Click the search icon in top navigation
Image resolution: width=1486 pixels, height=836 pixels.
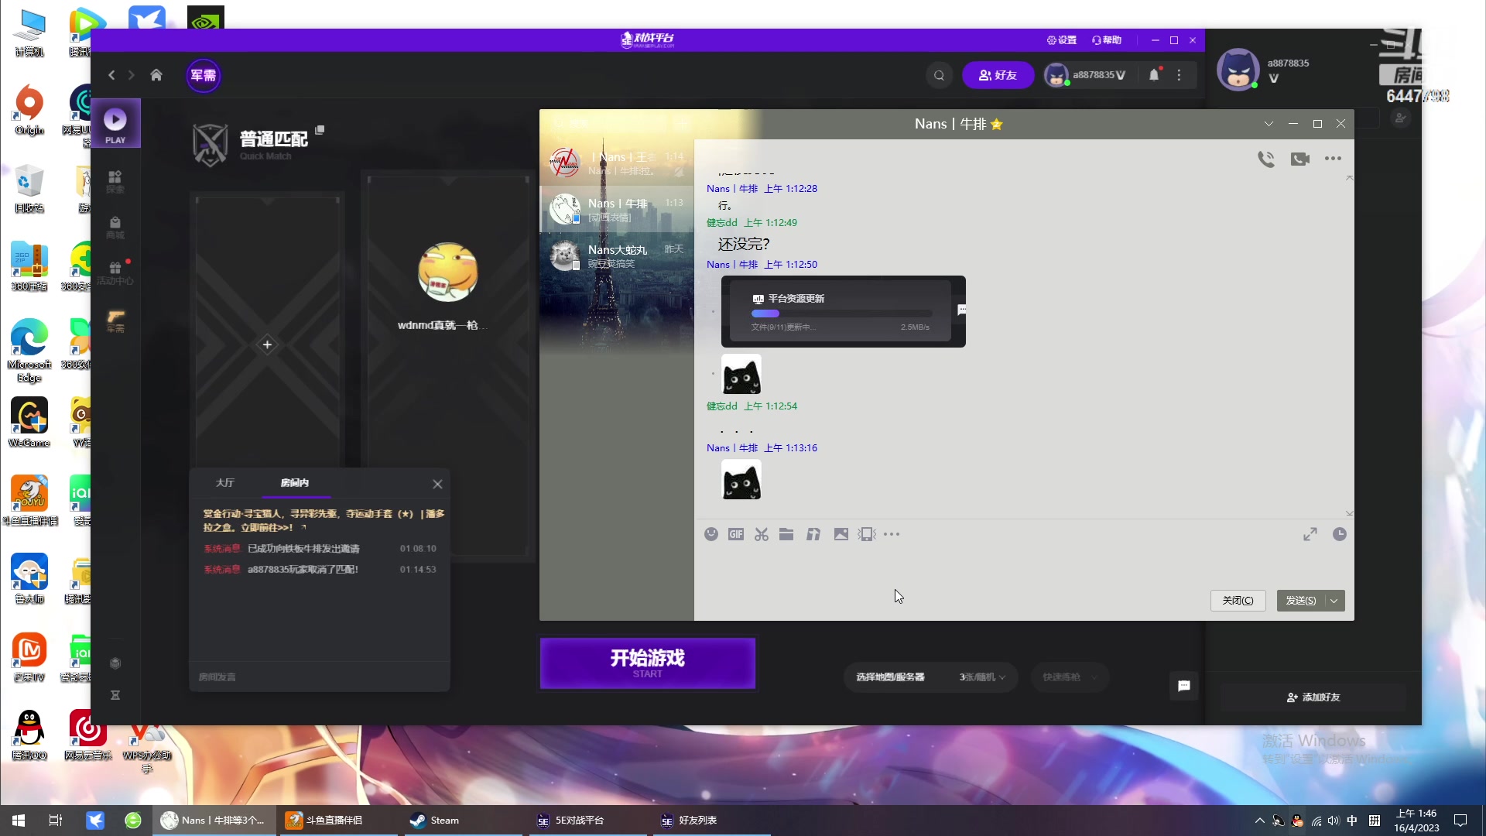[940, 74]
